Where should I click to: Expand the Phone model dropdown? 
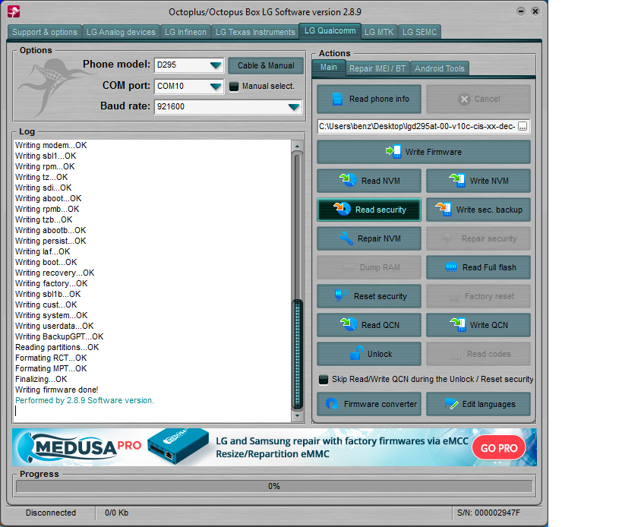point(216,65)
